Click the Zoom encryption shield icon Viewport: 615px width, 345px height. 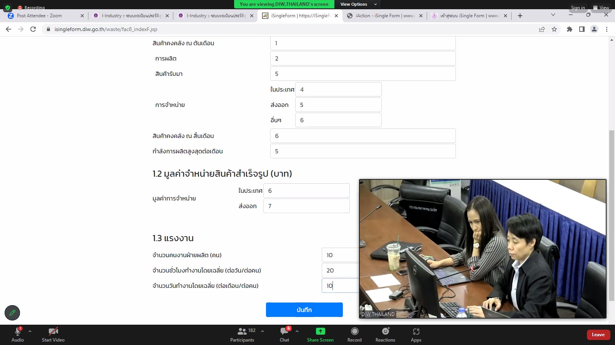(8, 7)
